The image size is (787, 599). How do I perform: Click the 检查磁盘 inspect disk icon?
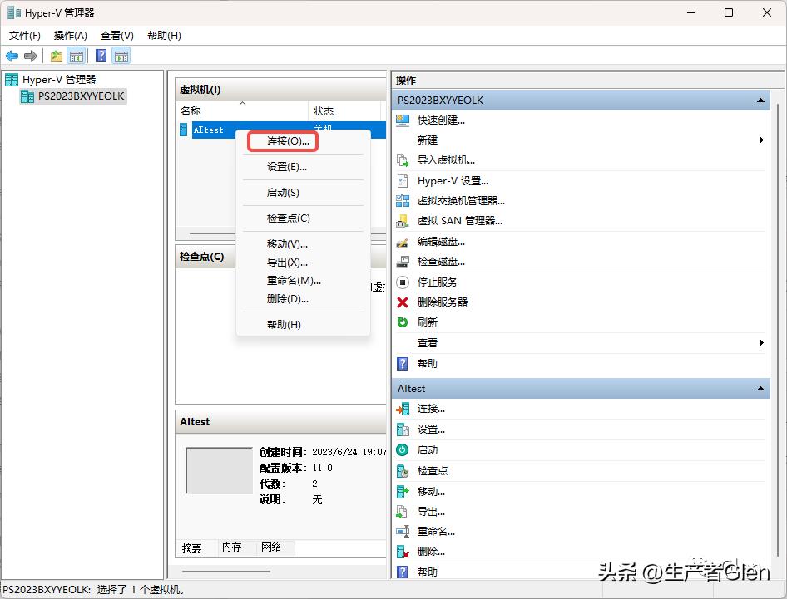coord(400,261)
